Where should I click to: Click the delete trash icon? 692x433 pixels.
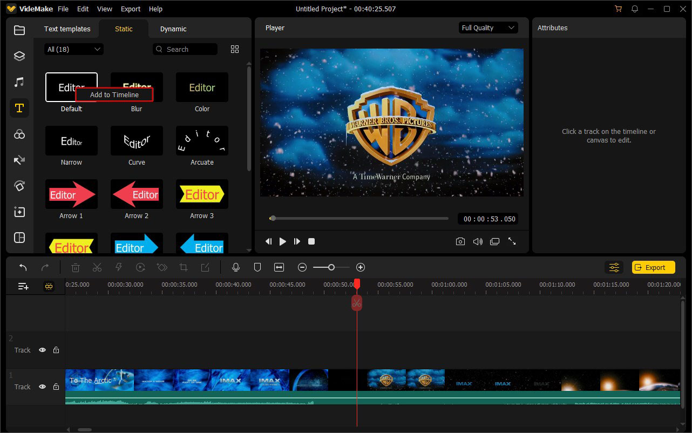(76, 267)
